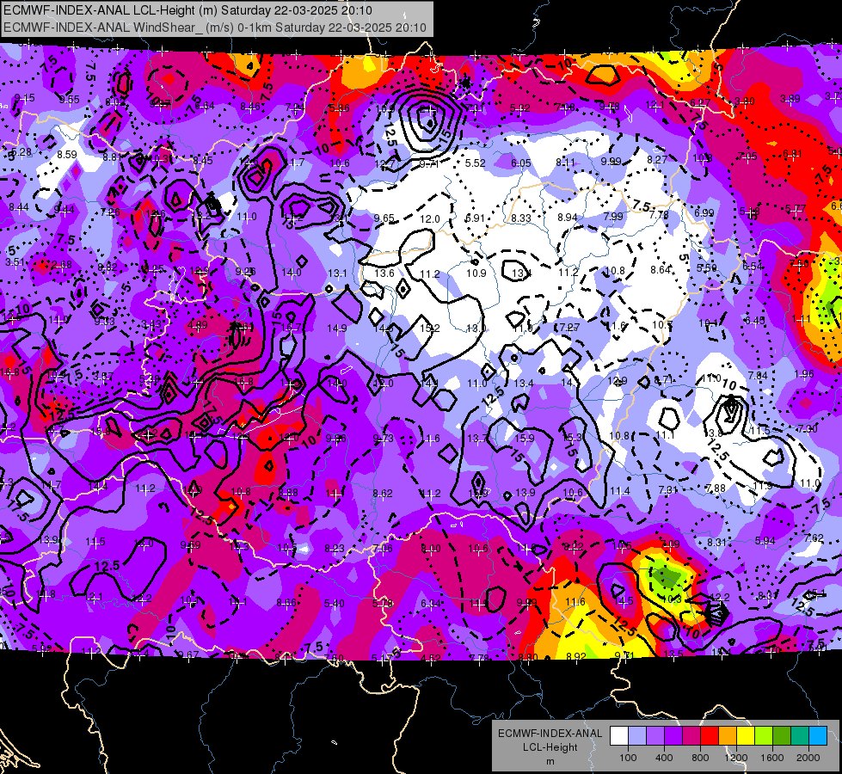Image resolution: width=842 pixels, height=774 pixels.
Task: Click the wind shear value 6.81
Action: point(792,154)
